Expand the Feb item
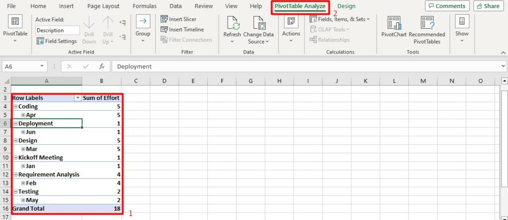 pyautogui.click(x=23, y=183)
